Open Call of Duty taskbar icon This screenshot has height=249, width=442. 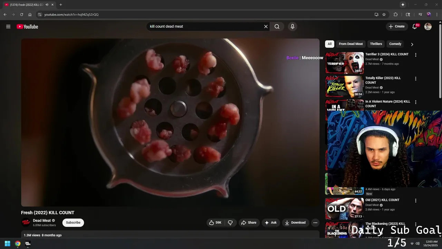pyautogui.click(x=28, y=243)
